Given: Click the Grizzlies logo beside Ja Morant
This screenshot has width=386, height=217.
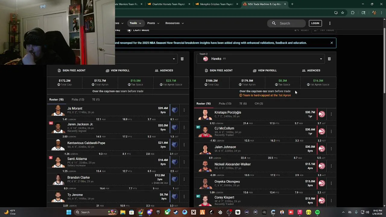Looking at the screenshot, I should [175, 110].
